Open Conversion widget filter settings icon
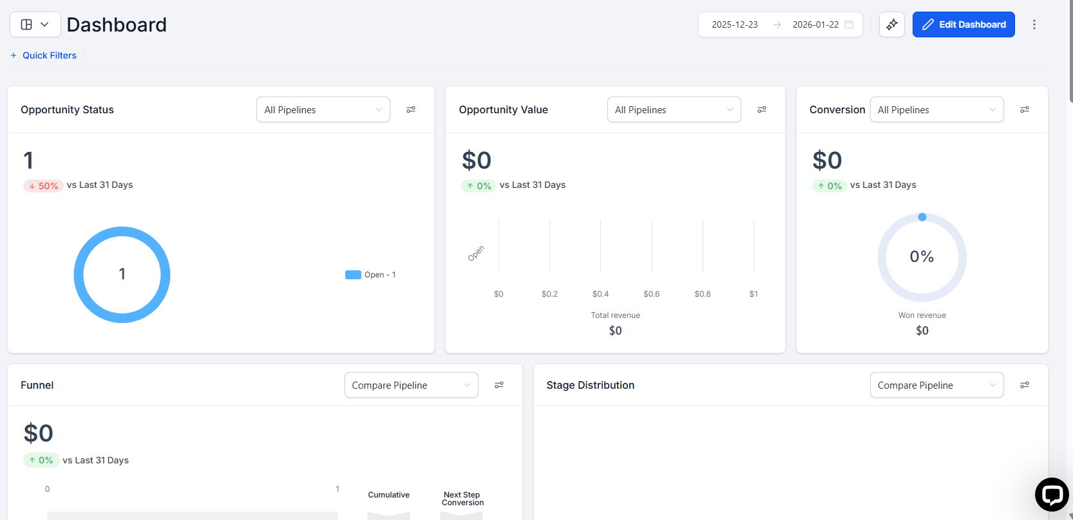Screen dimensions: 1073x520 (x=1024, y=110)
